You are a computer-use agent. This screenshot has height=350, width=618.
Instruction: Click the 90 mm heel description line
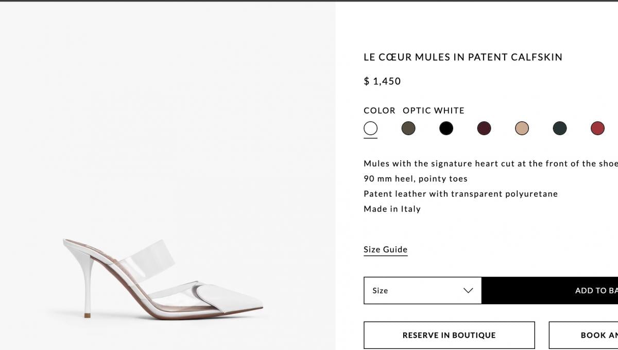tap(416, 179)
